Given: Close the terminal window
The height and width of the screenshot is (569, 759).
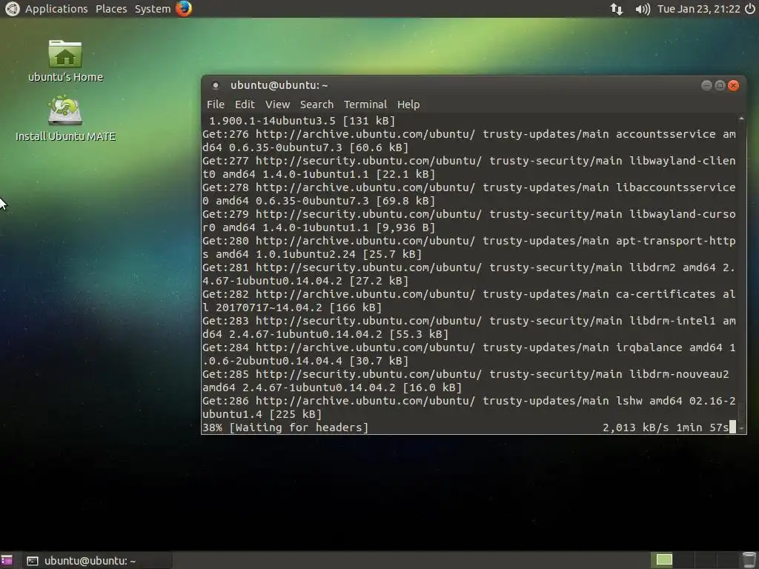Looking at the screenshot, I should [x=733, y=86].
